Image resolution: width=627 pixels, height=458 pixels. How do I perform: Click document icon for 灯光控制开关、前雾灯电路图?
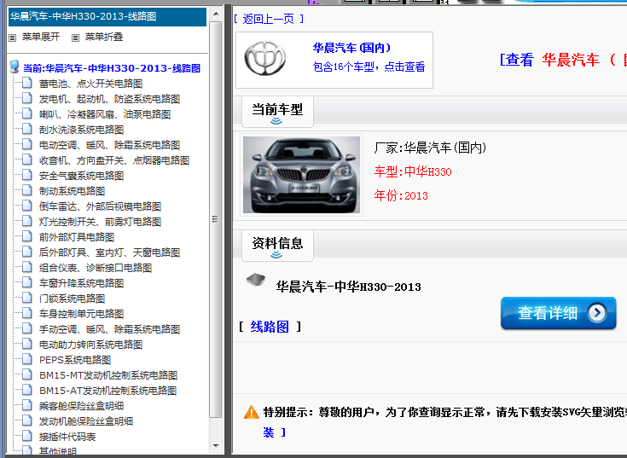(x=26, y=221)
